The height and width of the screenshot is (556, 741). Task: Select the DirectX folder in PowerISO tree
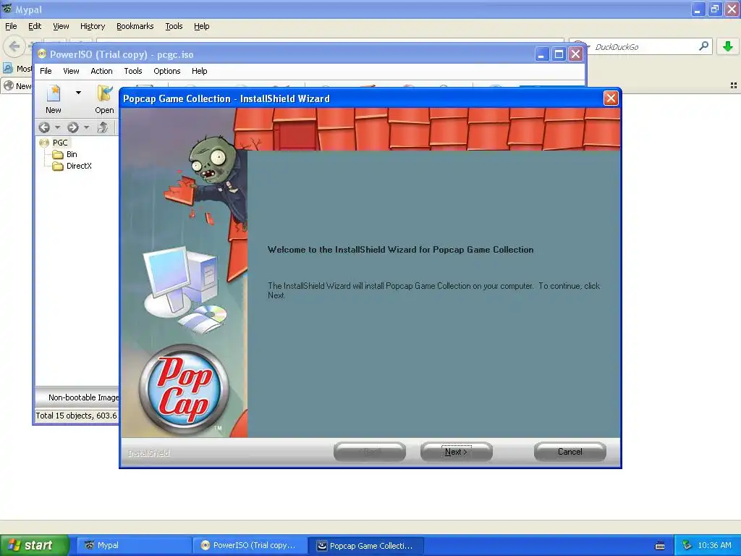point(79,166)
